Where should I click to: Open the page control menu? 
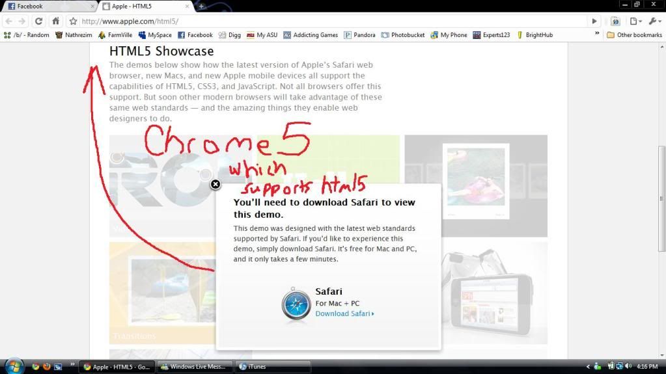[634, 21]
